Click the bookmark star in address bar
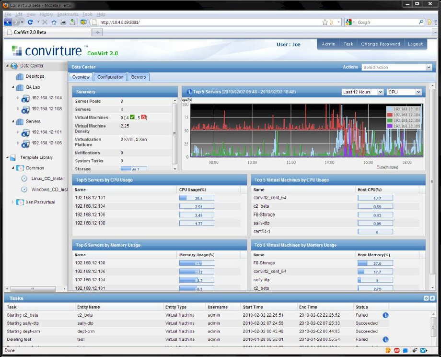Image resolution: width=441 pixels, height=357 pixels. [325, 22]
